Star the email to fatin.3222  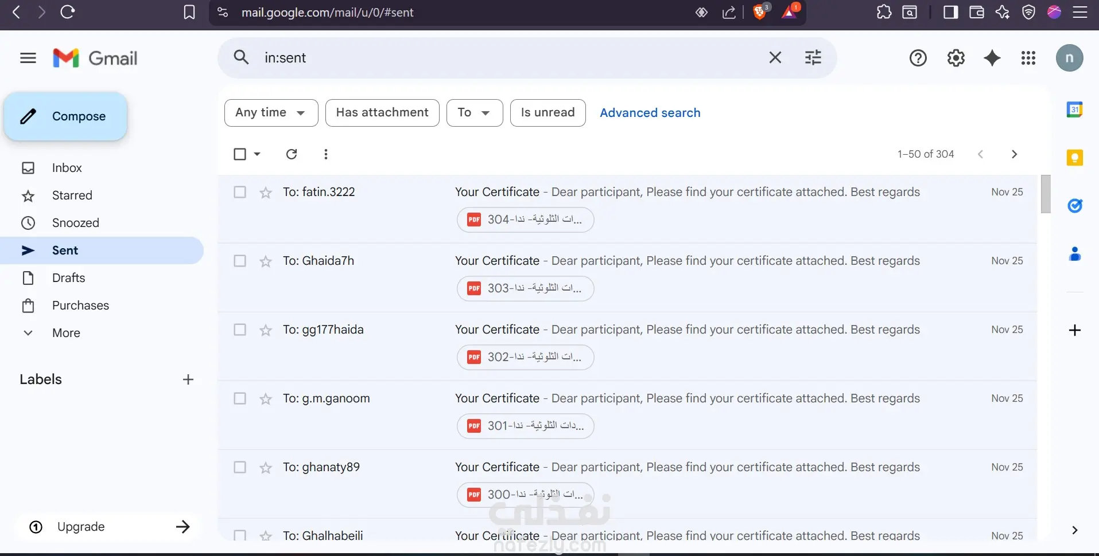(265, 193)
